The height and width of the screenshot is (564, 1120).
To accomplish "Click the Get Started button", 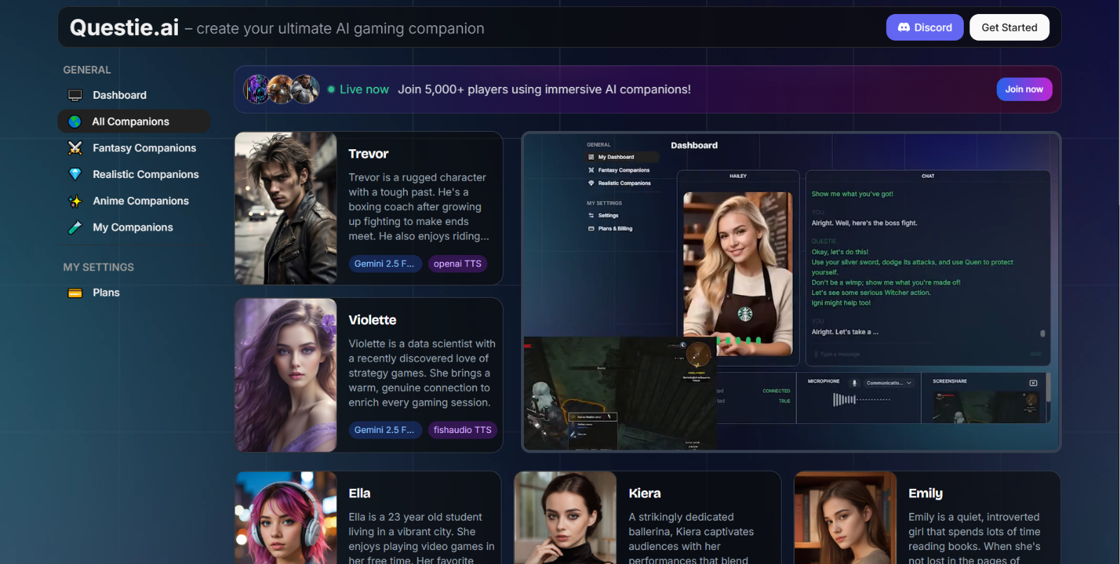I will click(x=1009, y=27).
